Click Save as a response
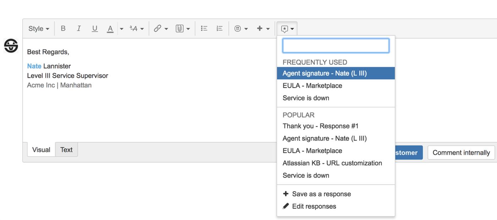 tap(336, 194)
